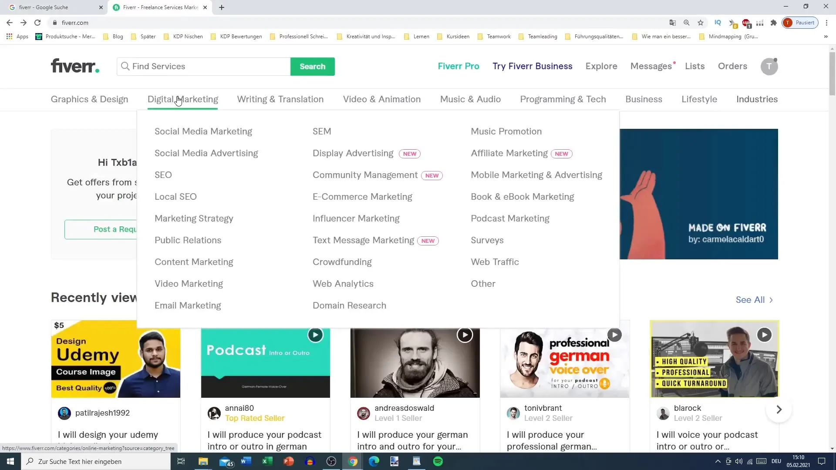Screen dimensions: 836x470
Task: Click the user avatar T icon
Action: (x=769, y=67)
